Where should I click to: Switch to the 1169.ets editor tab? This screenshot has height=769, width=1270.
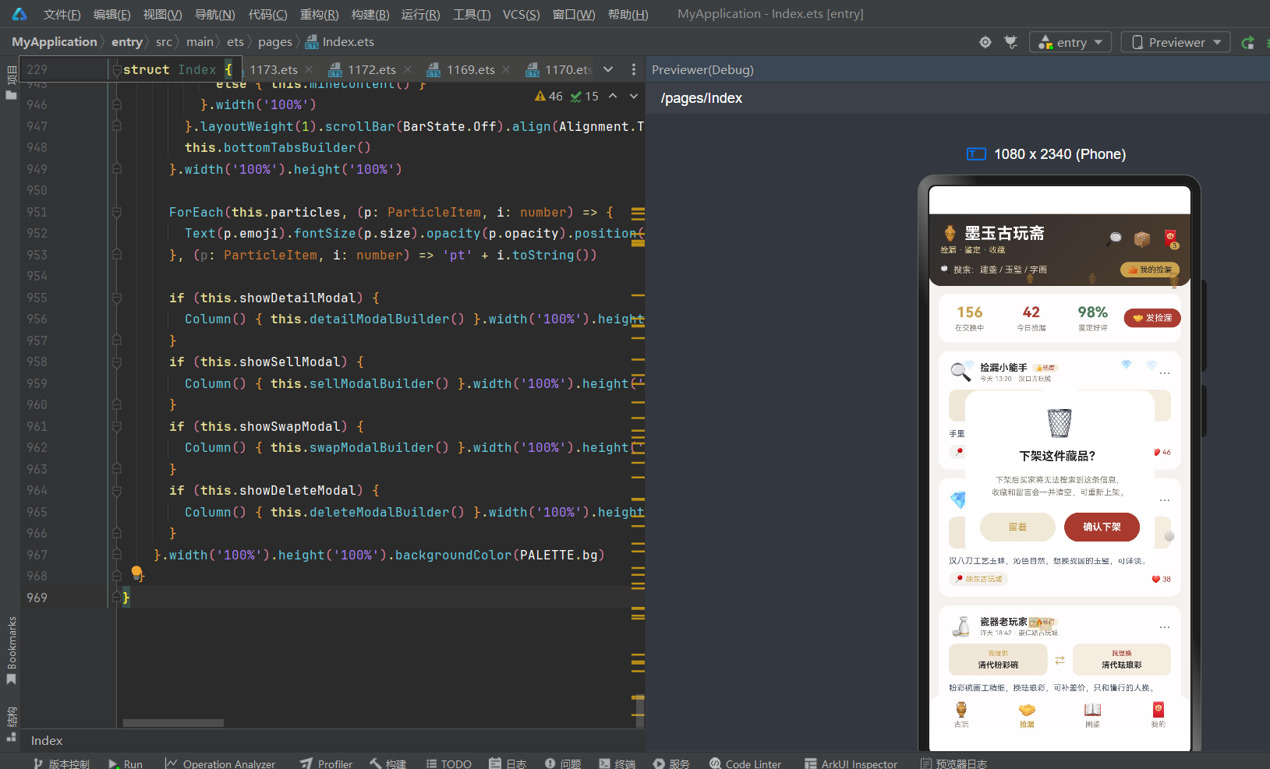click(x=470, y=70)
